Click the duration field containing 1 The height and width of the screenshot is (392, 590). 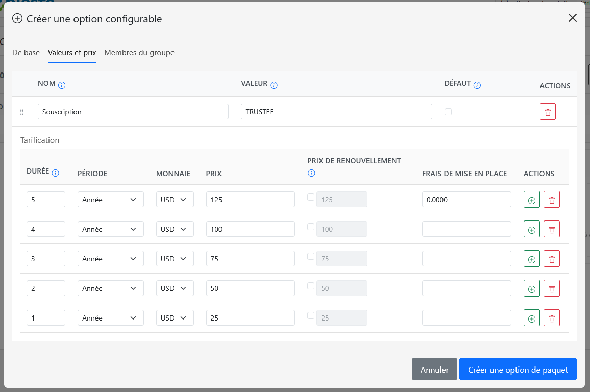tap(46, 318)
